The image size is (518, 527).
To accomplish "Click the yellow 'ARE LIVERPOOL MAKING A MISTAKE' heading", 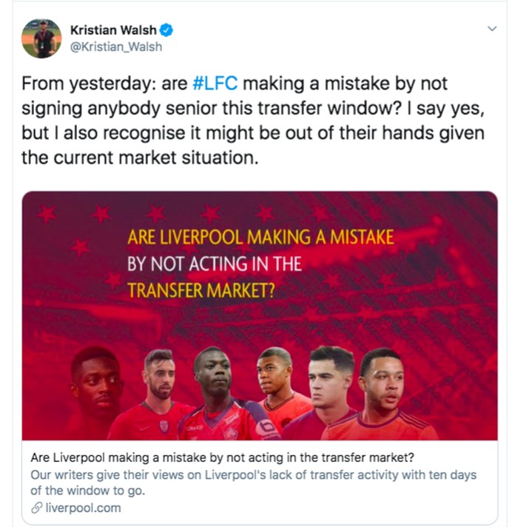I will (x=260, y=237).
